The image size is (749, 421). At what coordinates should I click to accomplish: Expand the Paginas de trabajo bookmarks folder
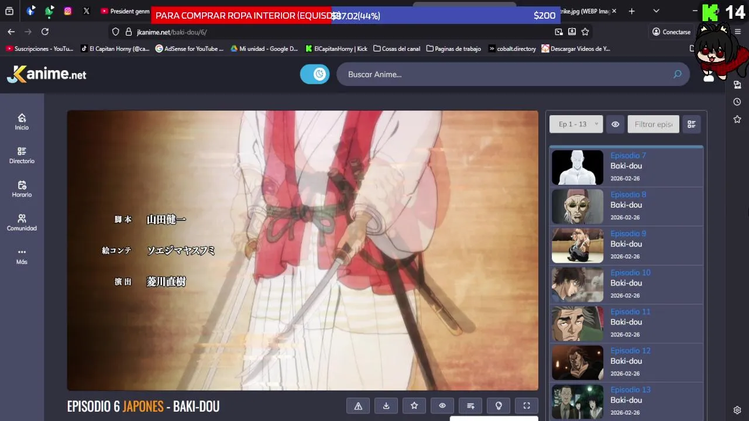[453, 49]
